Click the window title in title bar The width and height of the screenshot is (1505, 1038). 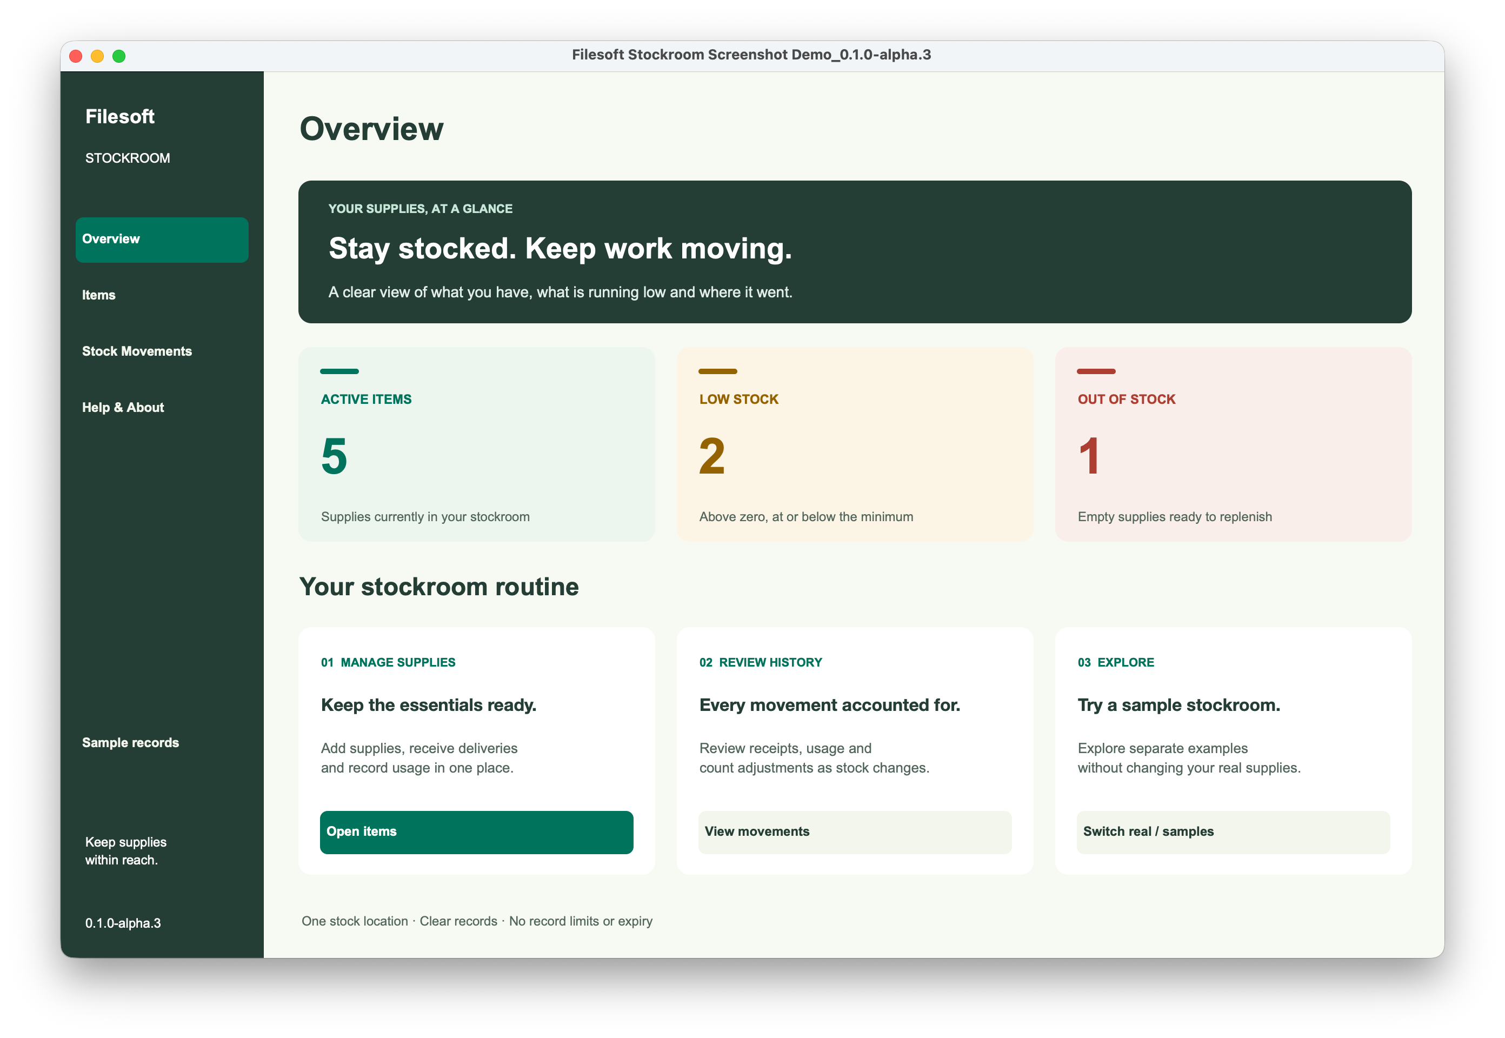tap(751, 55)
